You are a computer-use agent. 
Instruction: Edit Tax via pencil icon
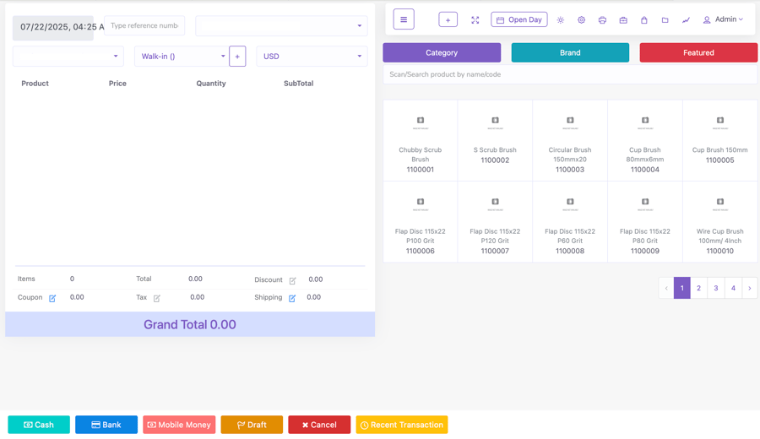click(156, 298)
